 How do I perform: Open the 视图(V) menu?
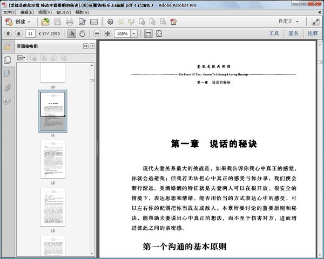[45, 12]
